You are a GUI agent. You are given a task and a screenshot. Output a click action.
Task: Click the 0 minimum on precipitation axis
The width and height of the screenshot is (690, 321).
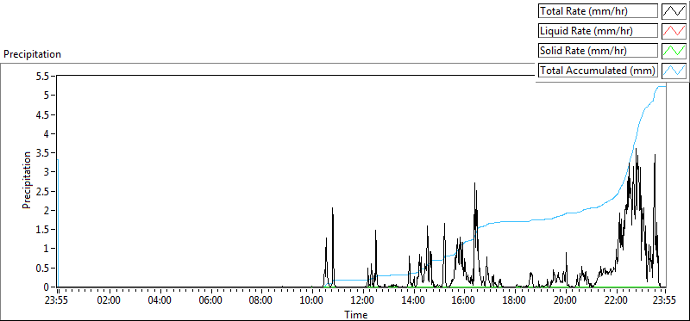pyautogui.click(x=49, y=287)
